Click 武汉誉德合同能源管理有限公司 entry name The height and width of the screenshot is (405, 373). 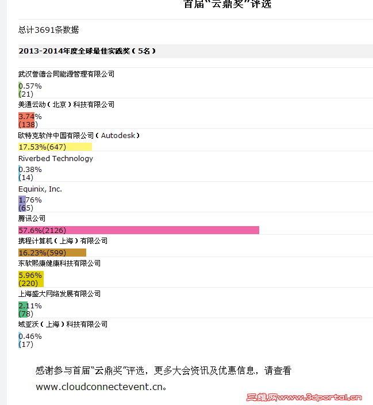66,74
